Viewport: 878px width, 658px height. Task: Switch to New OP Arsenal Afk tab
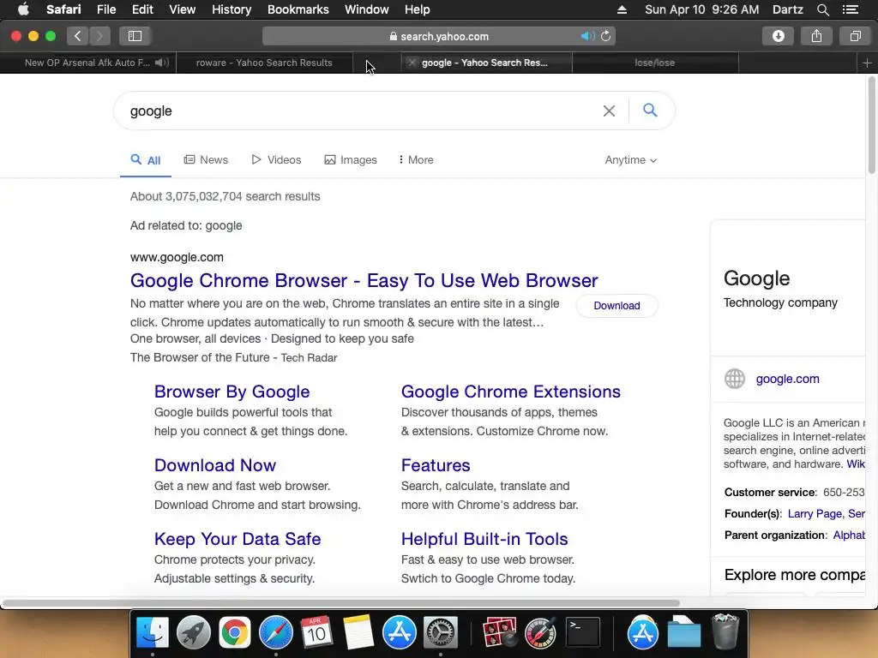(x=87, y=63)
